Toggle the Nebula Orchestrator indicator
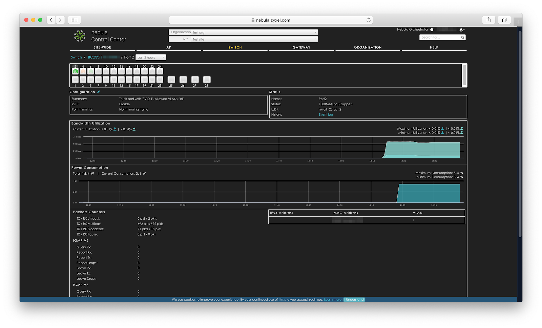Image resolution: width=542 pixels, height=328 pixels. click(432, 30)
